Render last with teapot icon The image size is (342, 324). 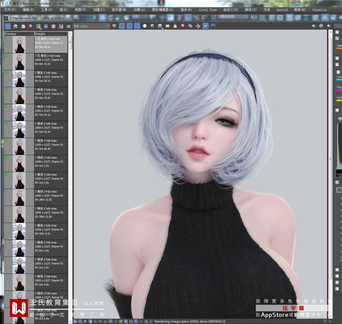(x=329, y=26)
